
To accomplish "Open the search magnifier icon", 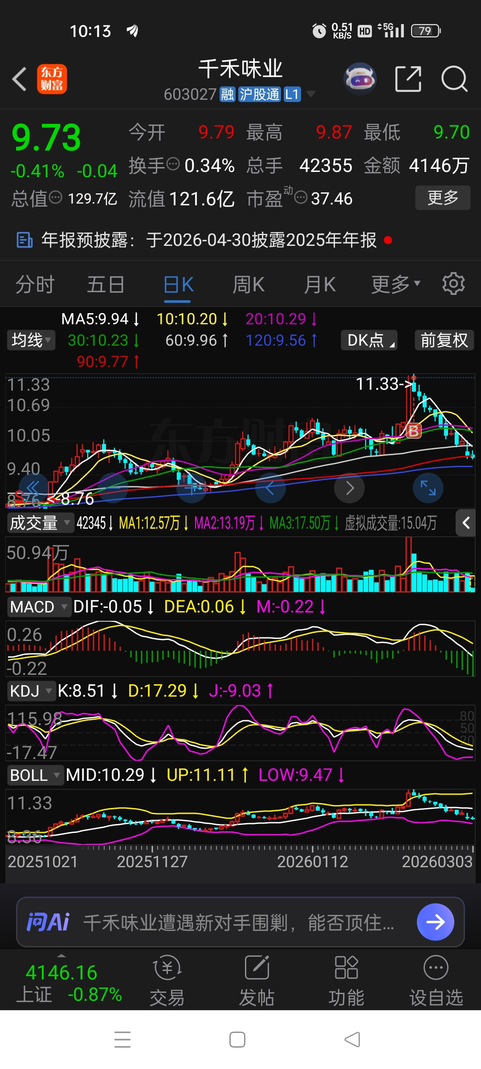I will pos(454,79).
